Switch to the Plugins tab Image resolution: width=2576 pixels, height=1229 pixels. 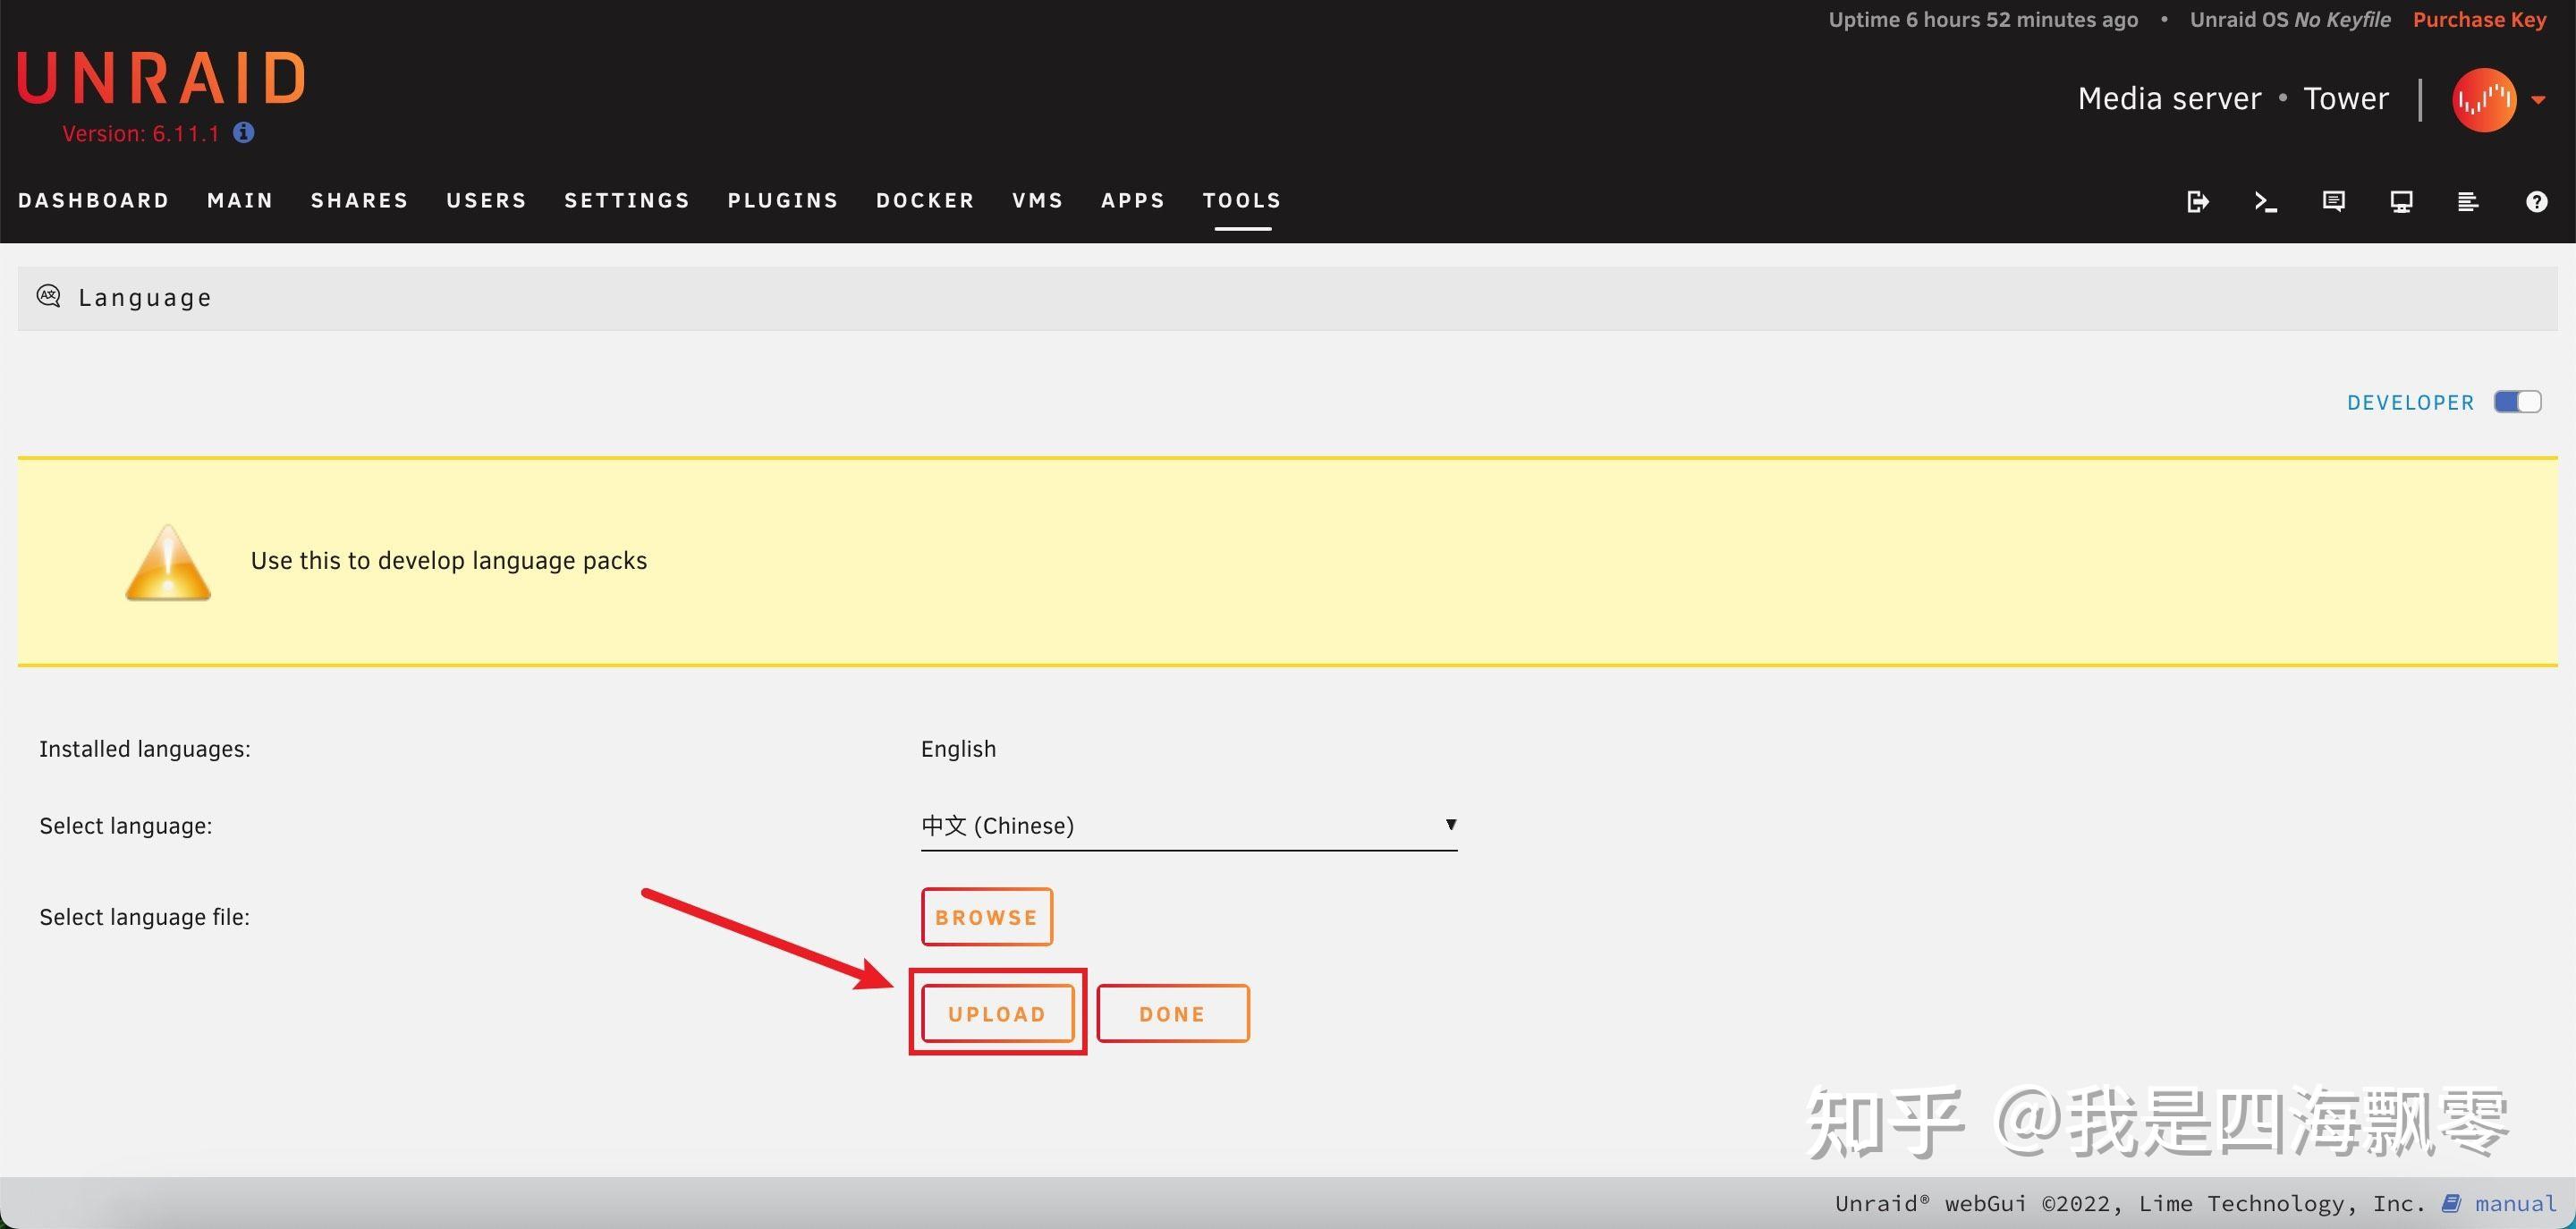pos(783,200)
